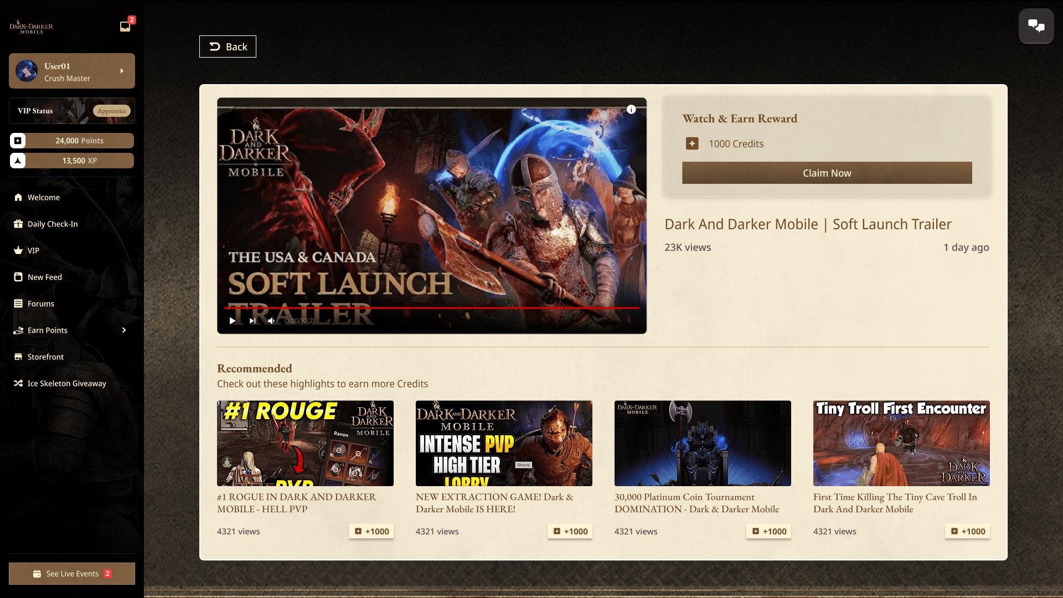
Task: Expand the User01 profile card arrow
Action: pos(122,71)
